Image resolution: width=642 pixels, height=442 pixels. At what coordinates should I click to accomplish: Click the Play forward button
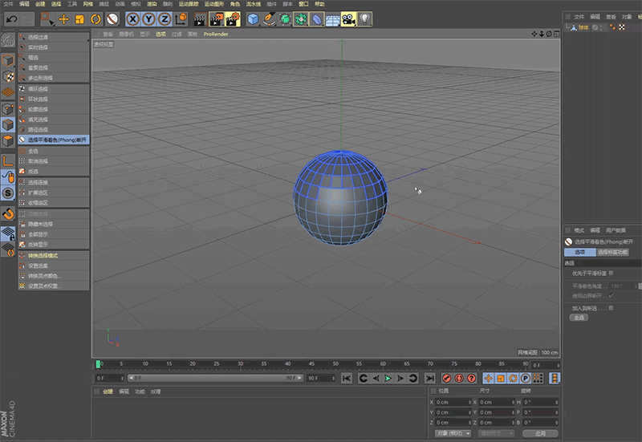(388, 378)
